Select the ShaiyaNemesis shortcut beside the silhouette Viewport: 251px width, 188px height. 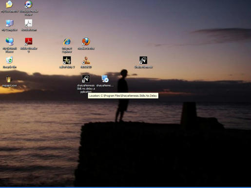coord(143,60)
